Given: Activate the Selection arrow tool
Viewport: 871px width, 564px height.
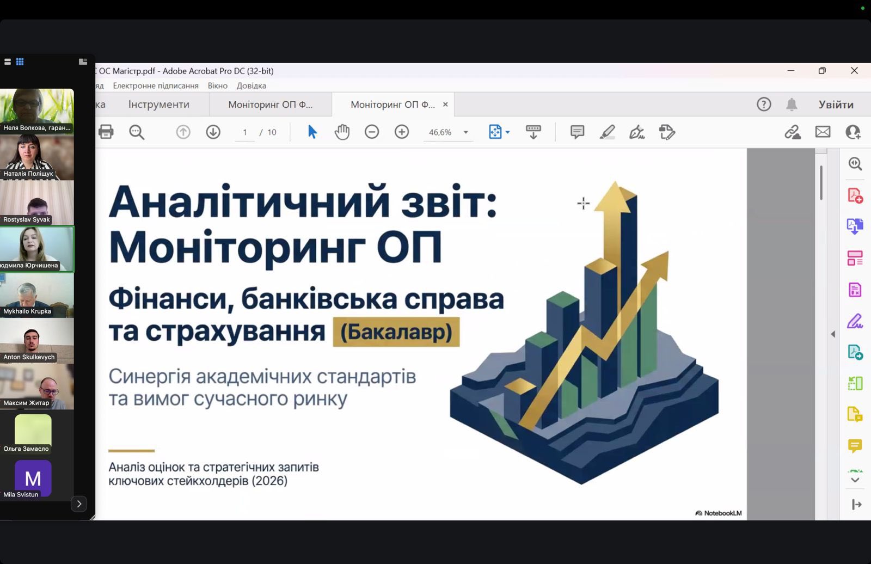Looking at the screenshot, I should [x=312, y=132].
